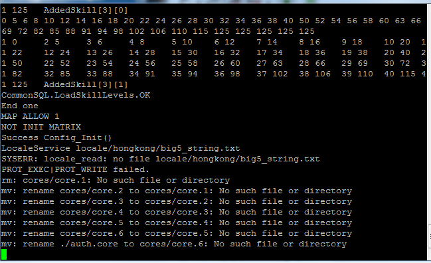Click the 'LocaleService locale/hongkong/big5_string.txt' line
The image size is (431, 263).
(x=121, y=148)
